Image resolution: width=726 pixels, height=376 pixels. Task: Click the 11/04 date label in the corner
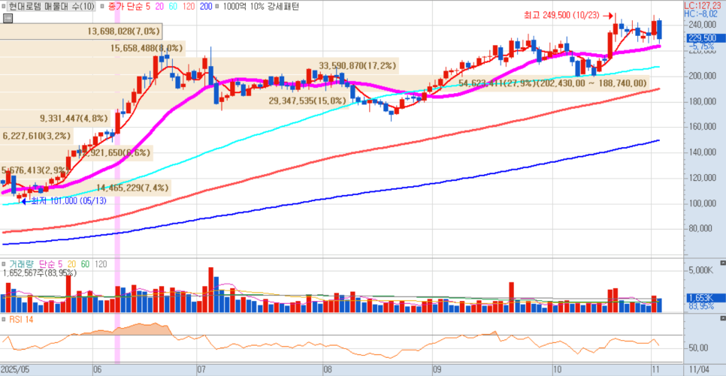click(699, 369)
